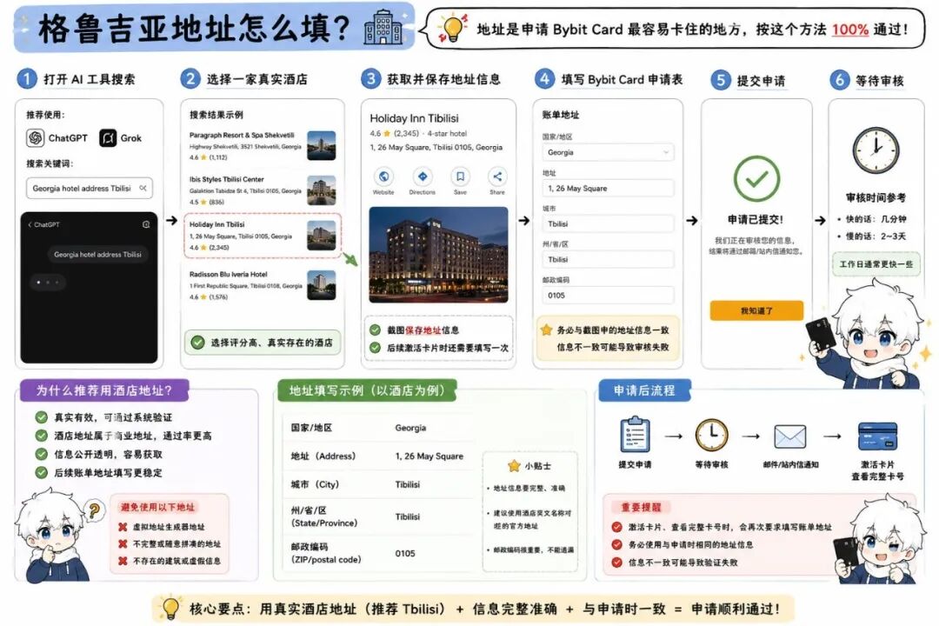The height and width of the screenshot is (626, 939).
Task: Select the highlighted Holiday Inn Tbilisi result
Action: [263, 236]
